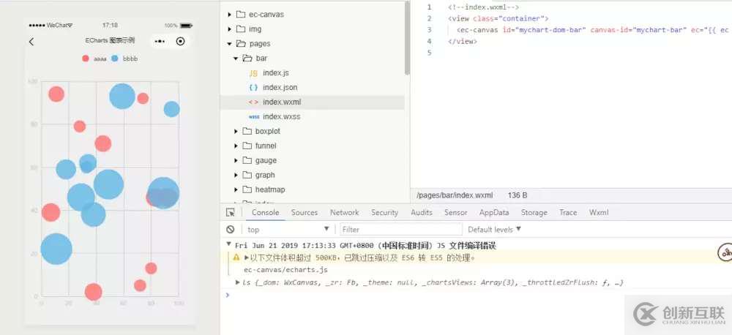Click the yellow warning triangle icon

click(236, 257)
